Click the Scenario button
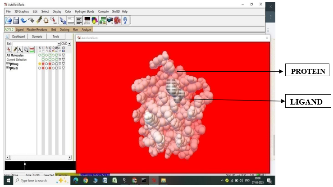 click(37, 36)
